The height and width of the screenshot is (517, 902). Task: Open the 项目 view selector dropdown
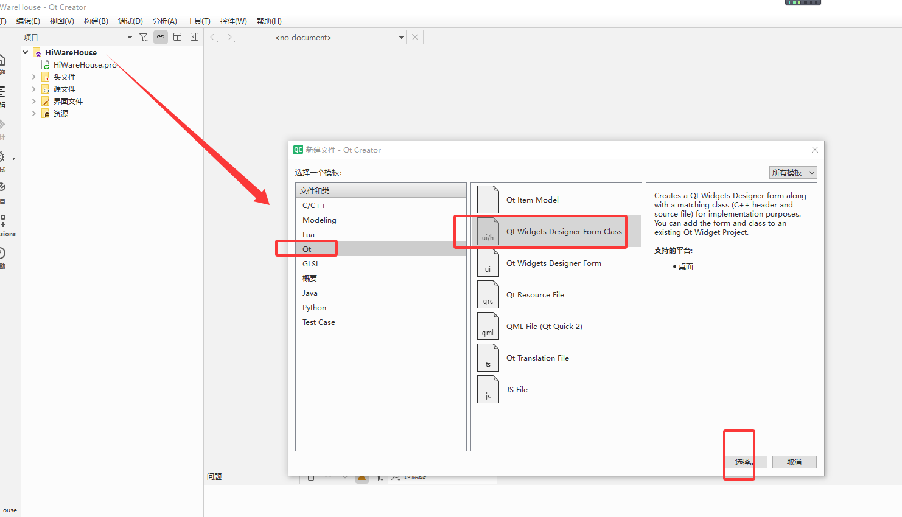coord(78,37)
